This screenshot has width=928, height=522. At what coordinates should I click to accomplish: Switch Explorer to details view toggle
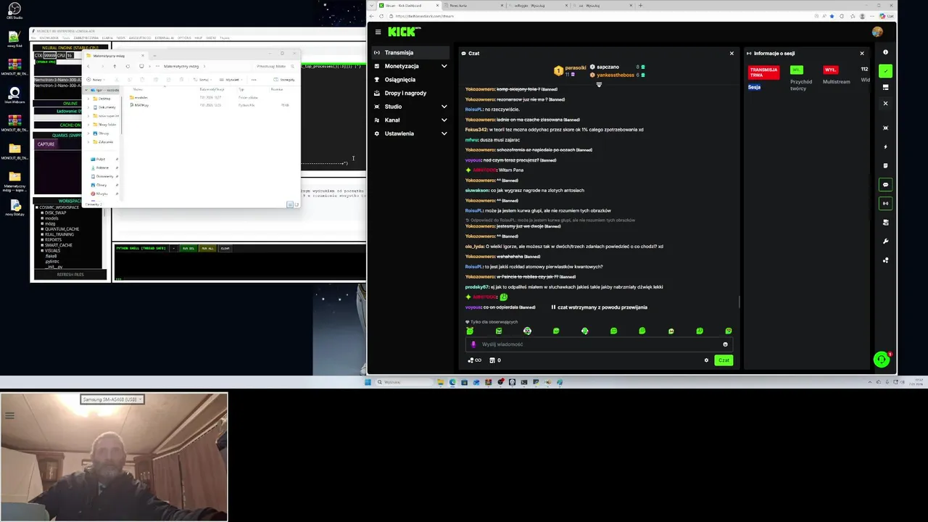[x=289, y=205]
